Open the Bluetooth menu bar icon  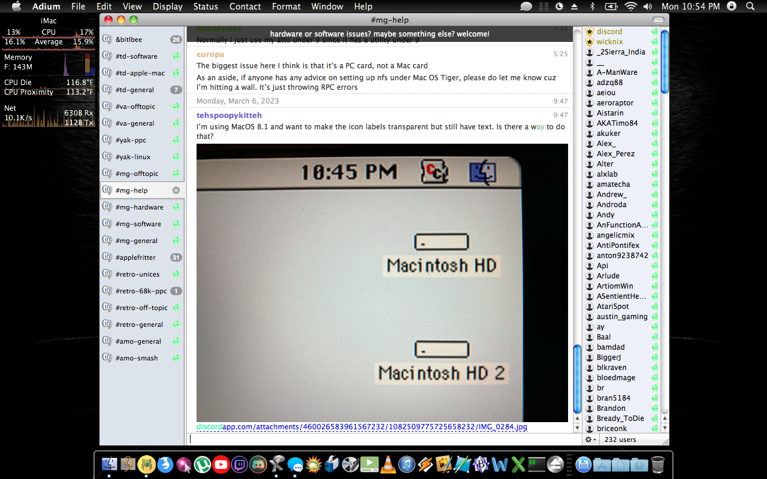click(592, 7)
